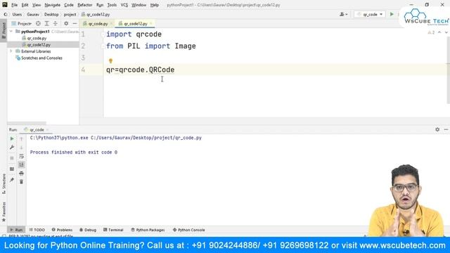Click the project breadcrumb
The width and height of the screenshot is (450, 253).
pos(70,14)
